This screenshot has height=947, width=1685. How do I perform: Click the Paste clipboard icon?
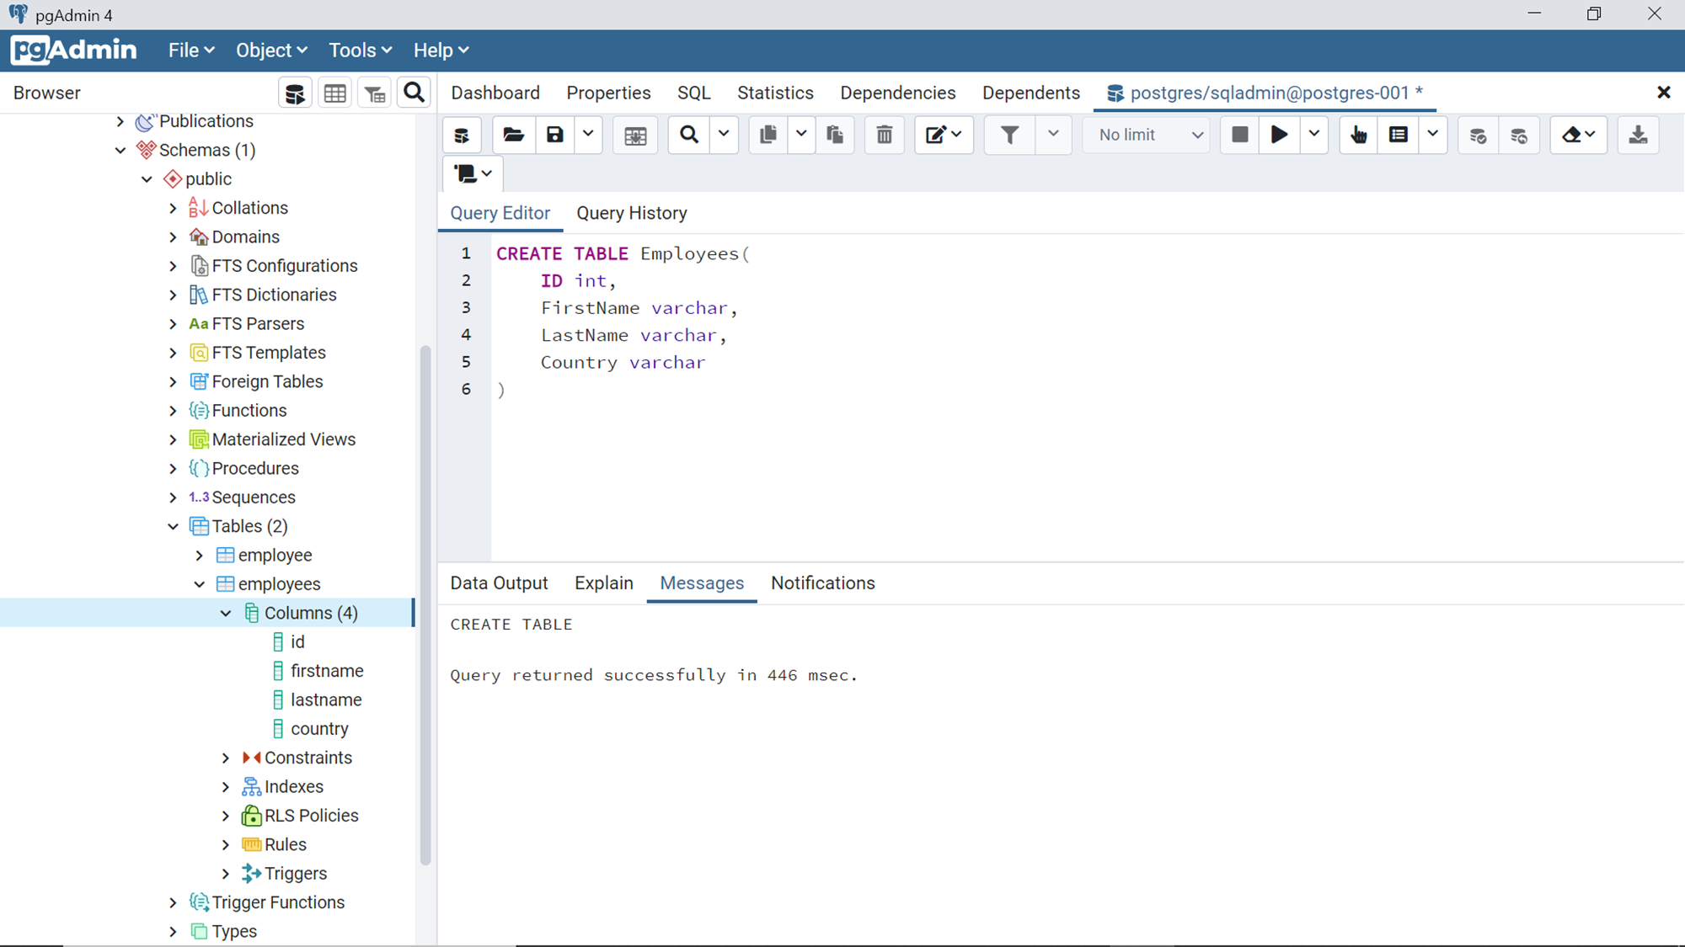(x=835, y=135)
